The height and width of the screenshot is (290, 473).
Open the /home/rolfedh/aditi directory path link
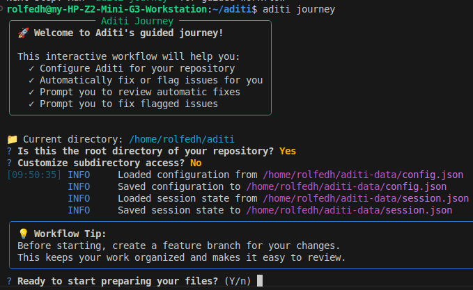coord(182,139)
